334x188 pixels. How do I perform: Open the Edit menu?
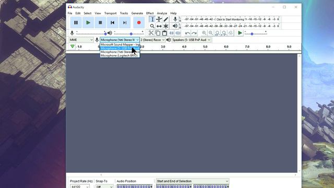[x=78, y=13]
